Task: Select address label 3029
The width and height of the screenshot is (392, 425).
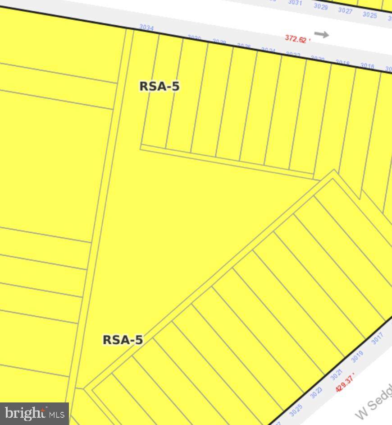Action: [x=320, y=7]
